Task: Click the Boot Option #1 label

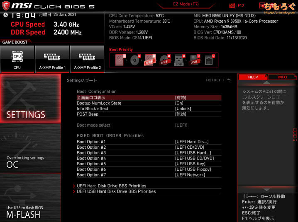Action: [91, 142]
